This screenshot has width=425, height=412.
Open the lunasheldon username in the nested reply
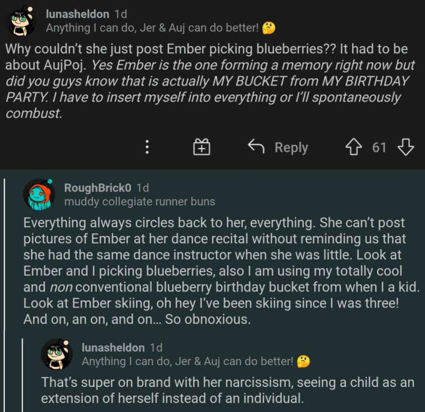pyautogui.click(x=113, y=347)
